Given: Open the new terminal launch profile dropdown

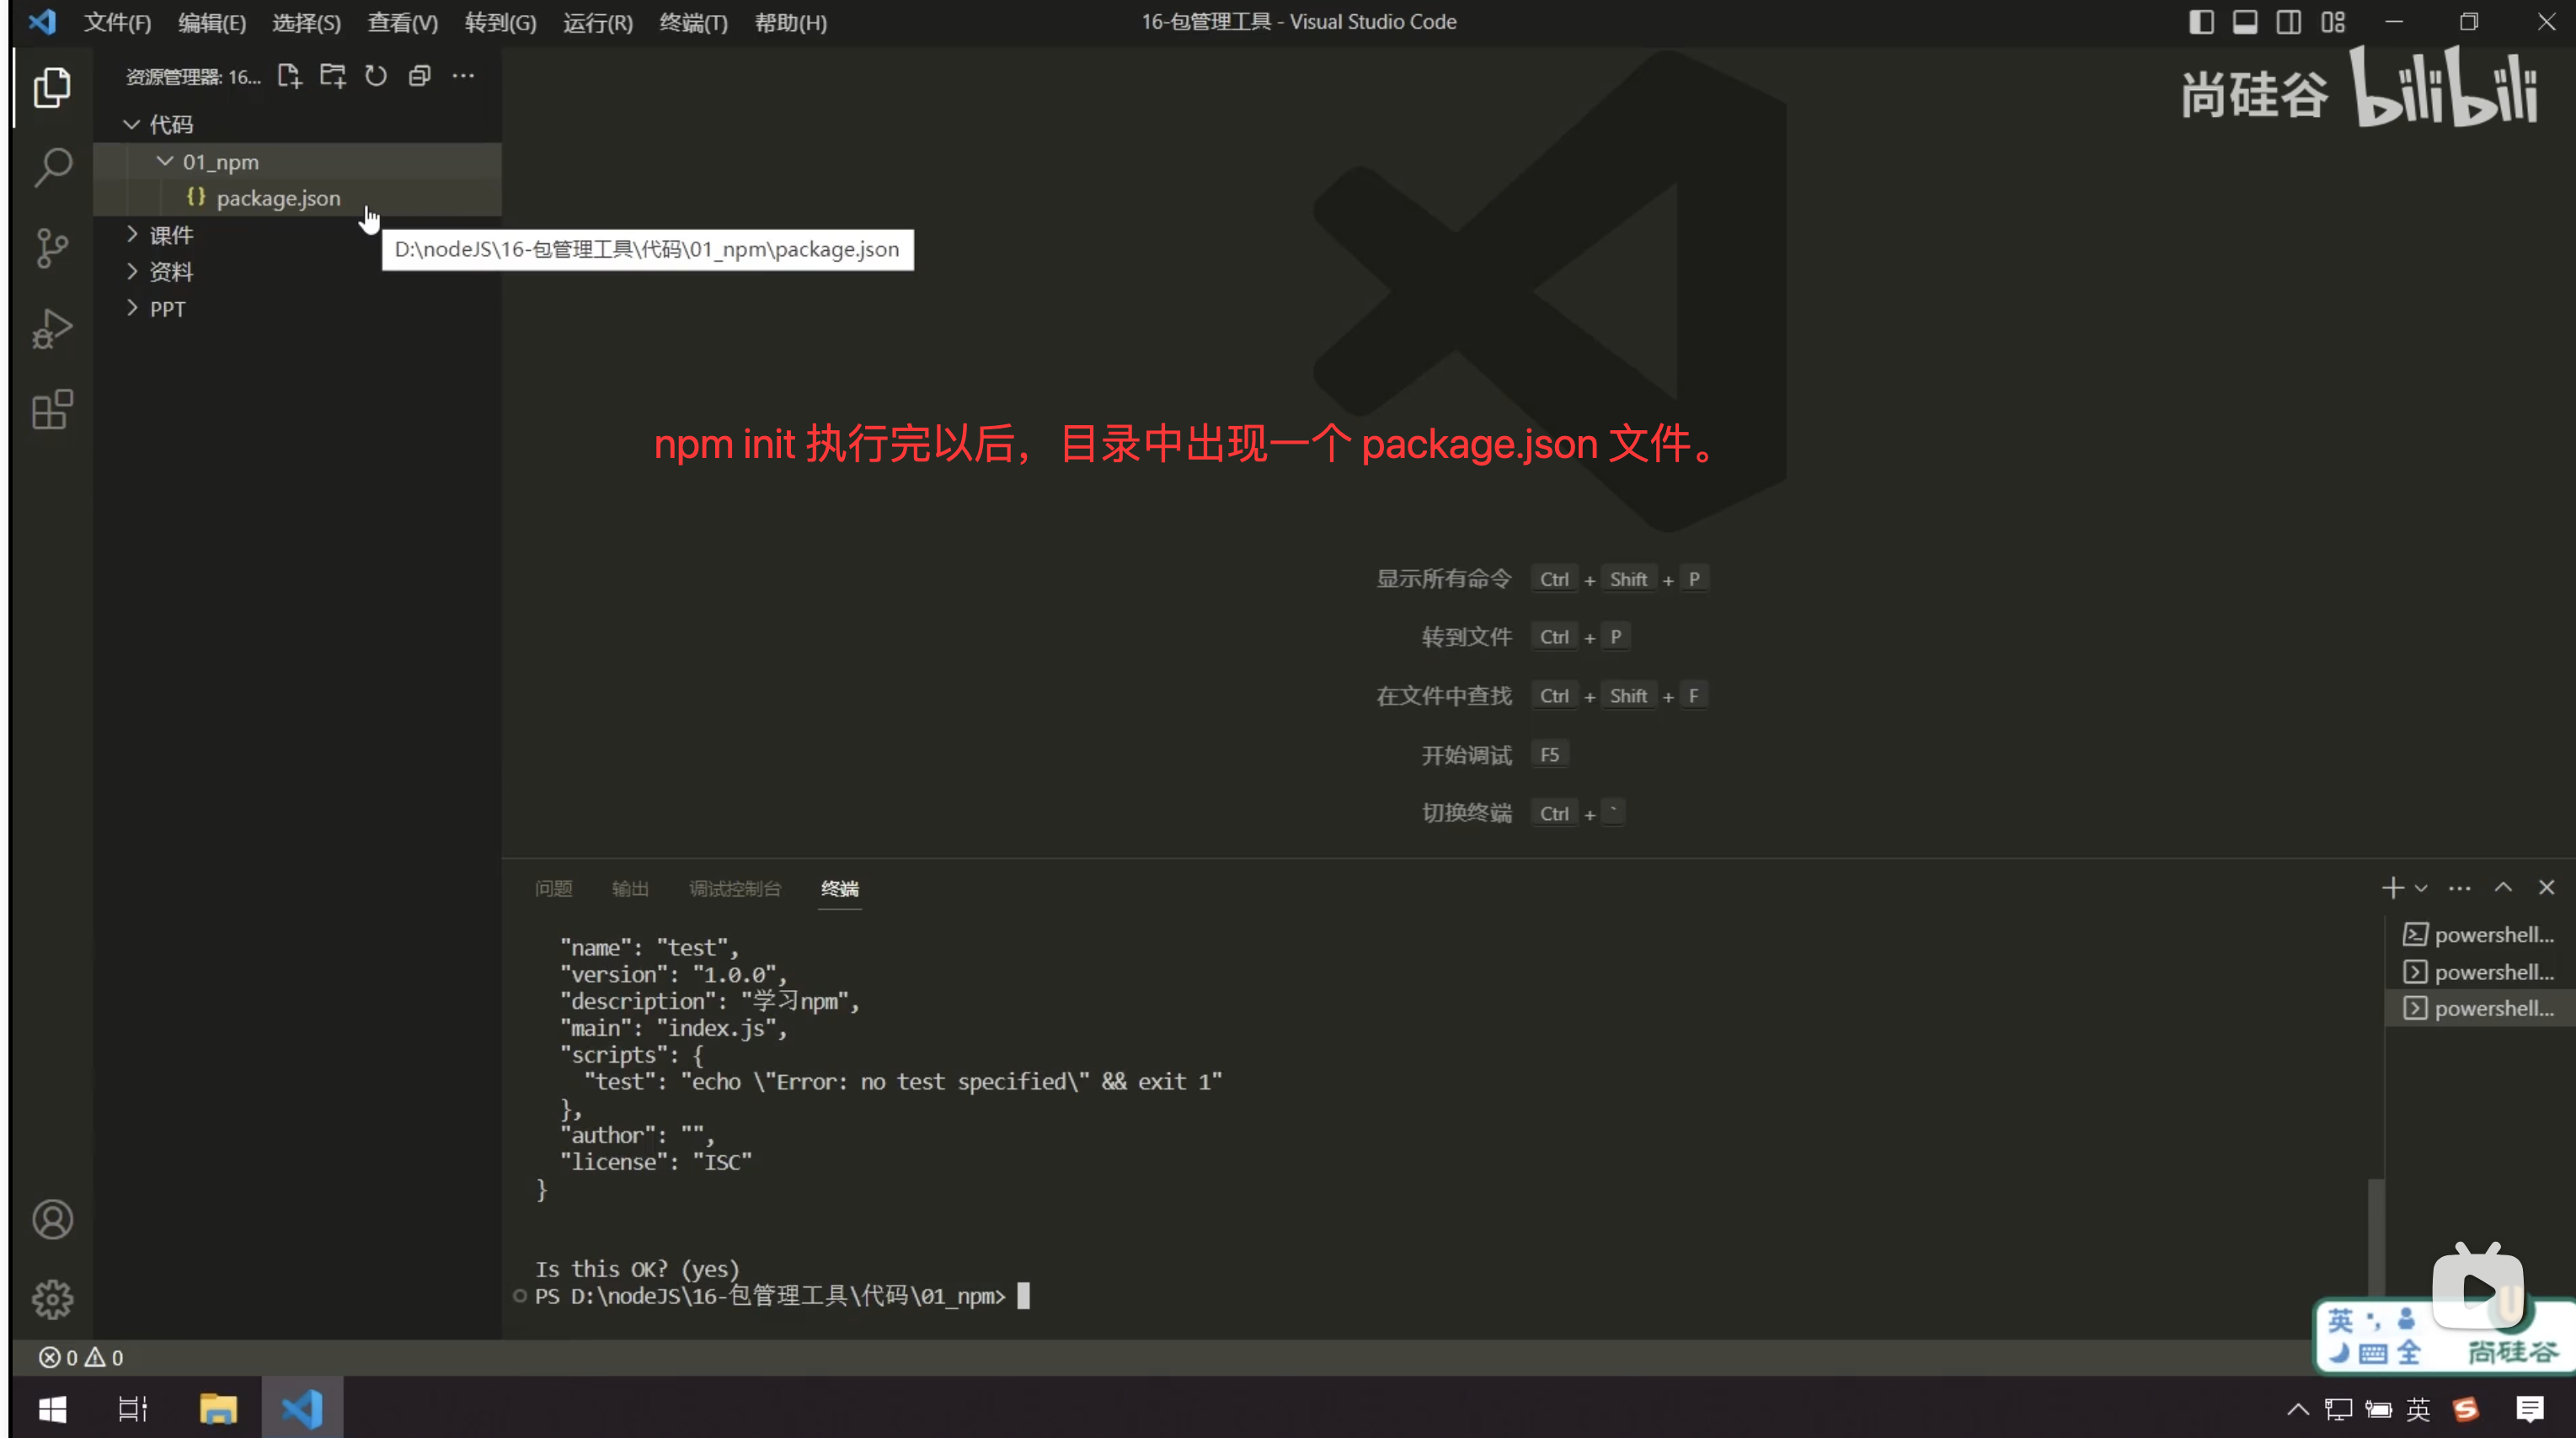Looking at the screenshot, I should [x=2421, y=887].
